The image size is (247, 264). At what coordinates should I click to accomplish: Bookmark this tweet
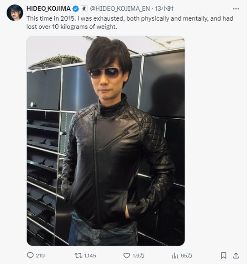(224, 255)
